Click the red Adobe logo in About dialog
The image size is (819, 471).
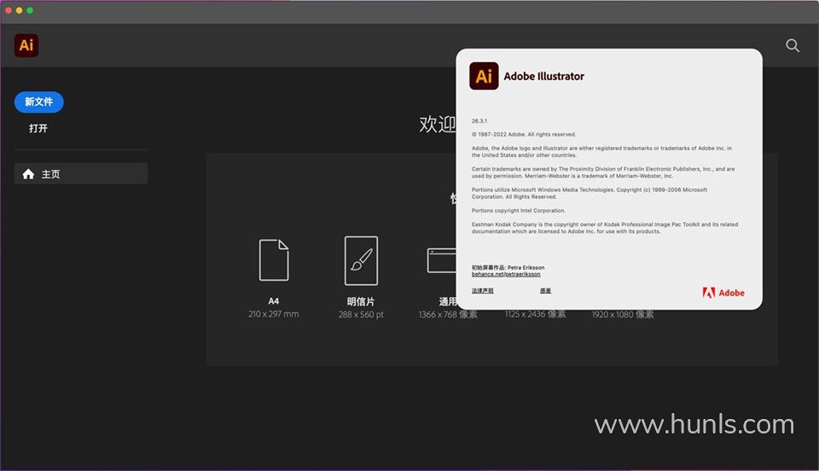[723, 293]
